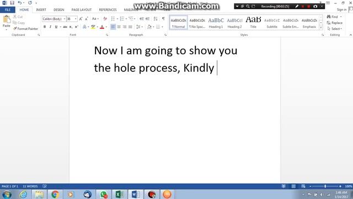Show or hide paragraph marks
Image resolution: width=353 pixels, height=199 pixels.
tap(163, 19)
